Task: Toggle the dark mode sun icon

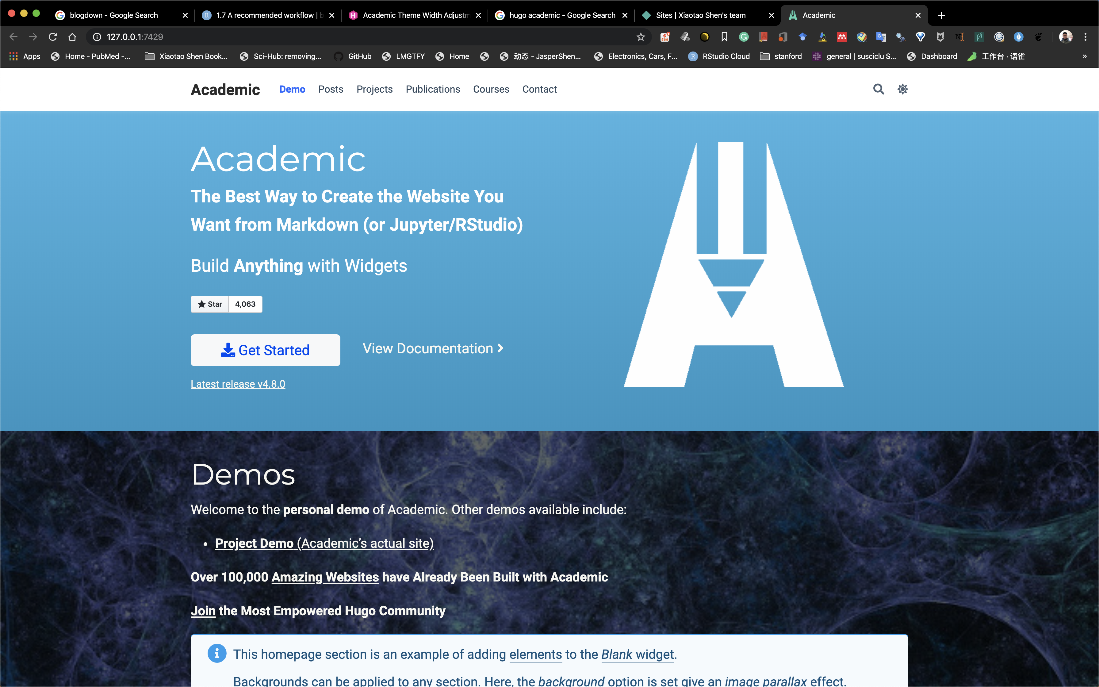Action: click(902, 89)
